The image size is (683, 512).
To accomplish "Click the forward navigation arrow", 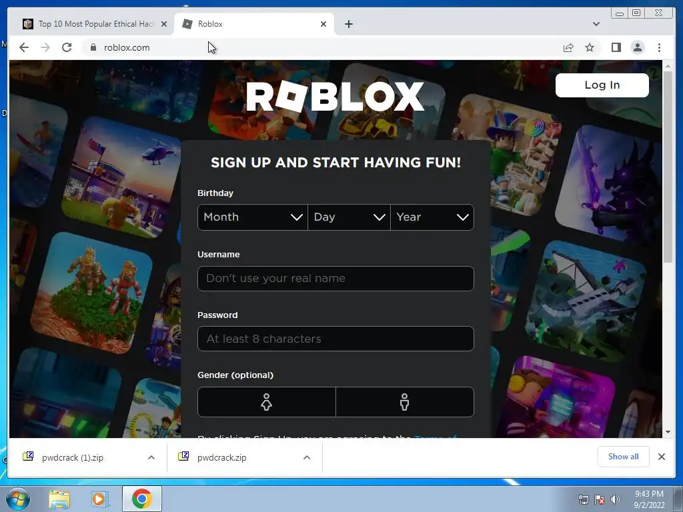I will [45, 47].
